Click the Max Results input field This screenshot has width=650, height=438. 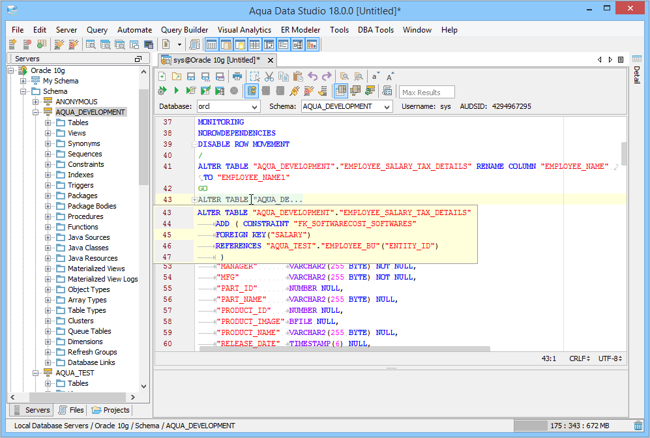pyautogui.click(x=427, y=92)
